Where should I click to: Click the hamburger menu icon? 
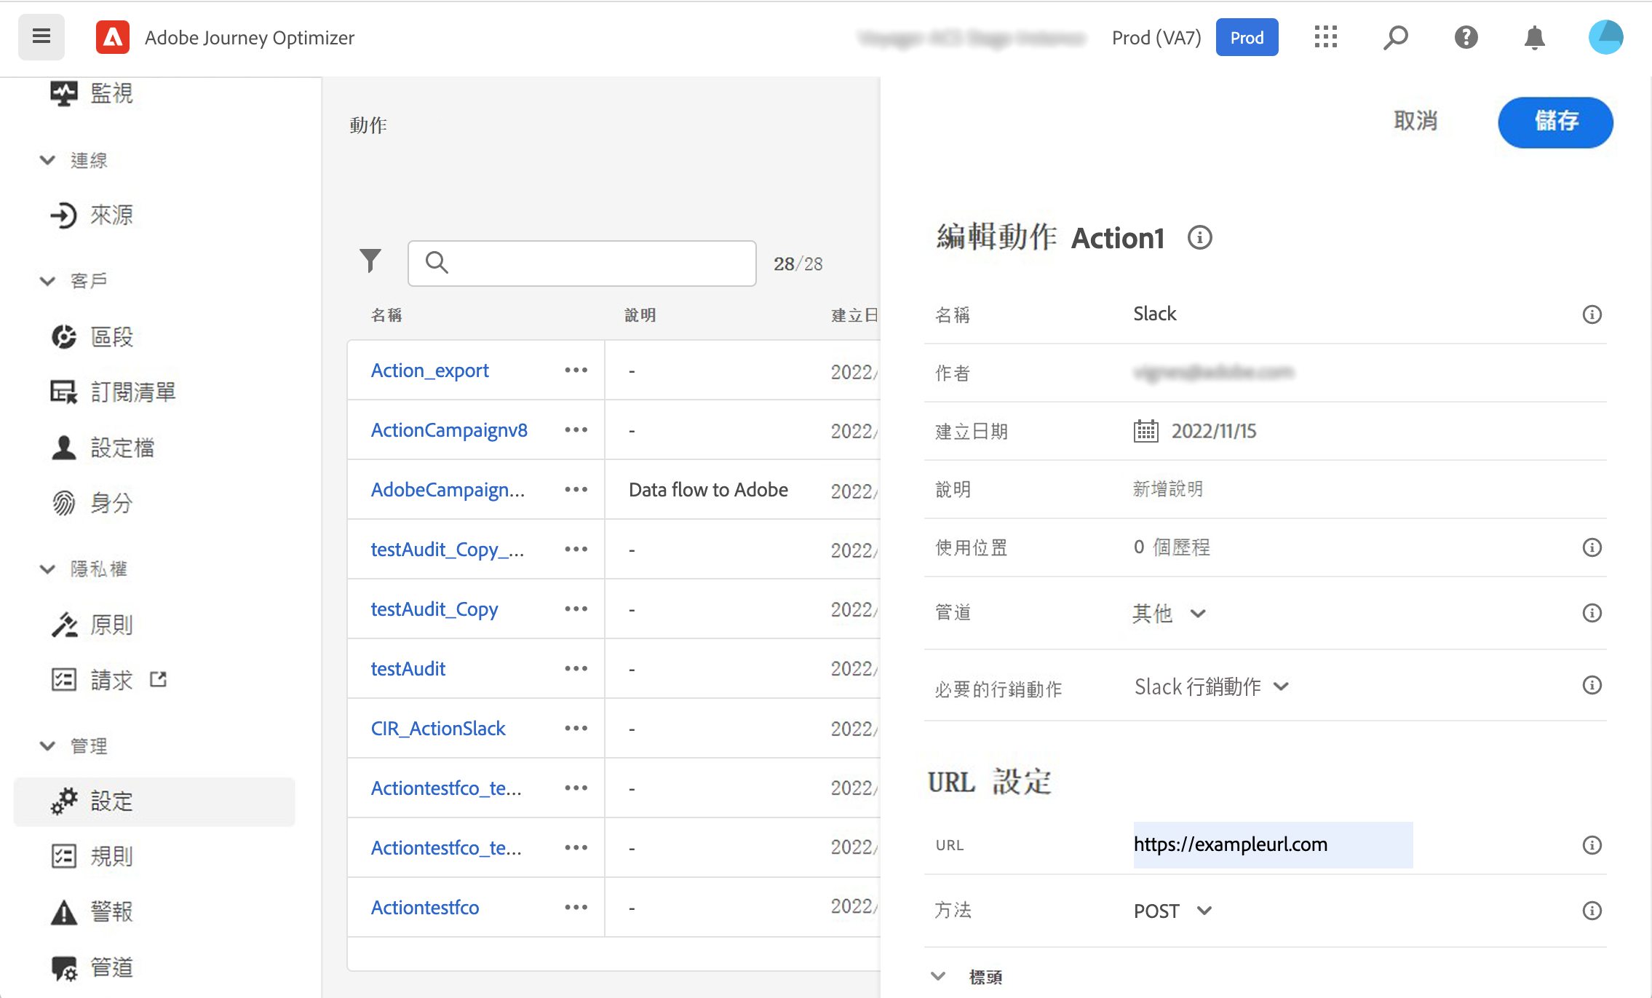point(41,36)
